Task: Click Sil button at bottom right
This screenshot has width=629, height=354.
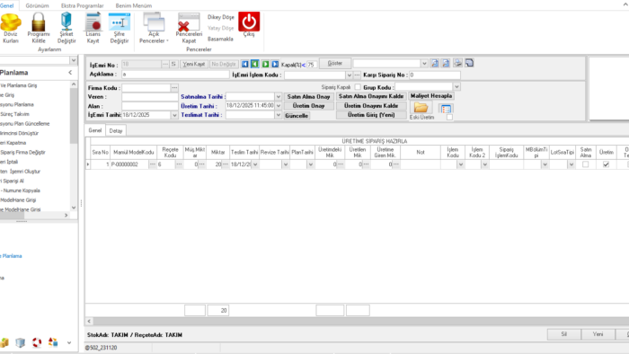Action: [x=564, y=334]
